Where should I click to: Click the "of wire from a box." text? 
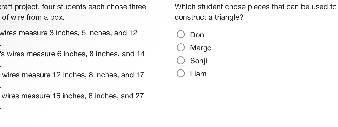(x=33, y=18)
